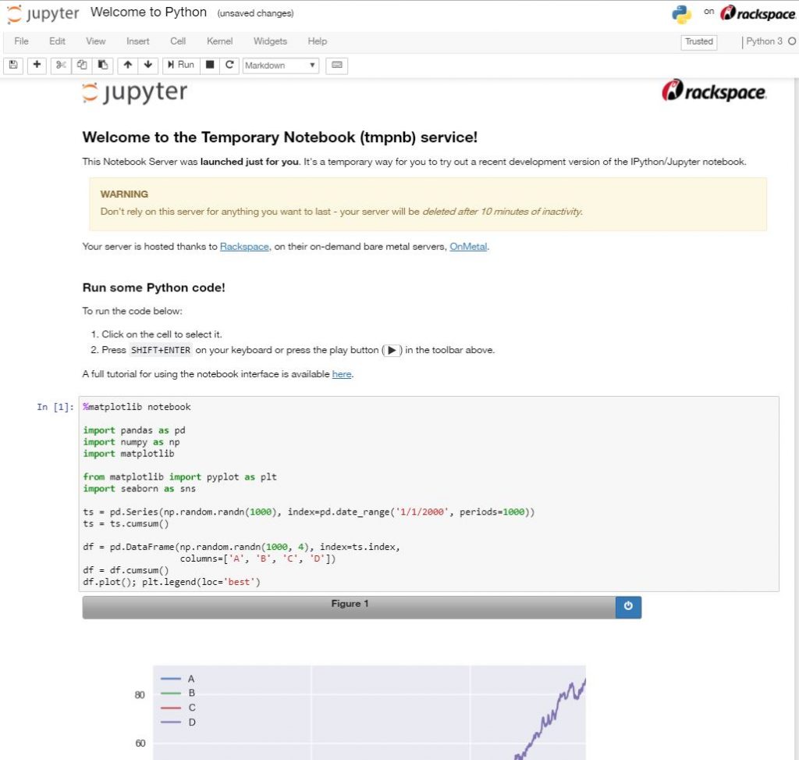Open the cell type Markdown dropdown
The width and height of the screenshot is (799, 760).
[280, 66]
